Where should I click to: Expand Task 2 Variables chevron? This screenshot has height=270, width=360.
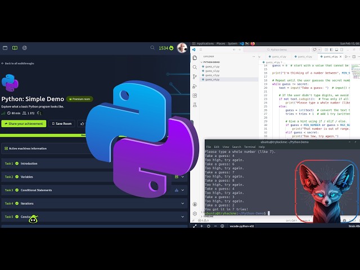click(x=183, y=177)
